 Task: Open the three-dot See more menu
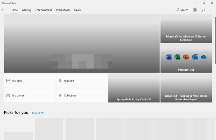[x=212, y=10]
